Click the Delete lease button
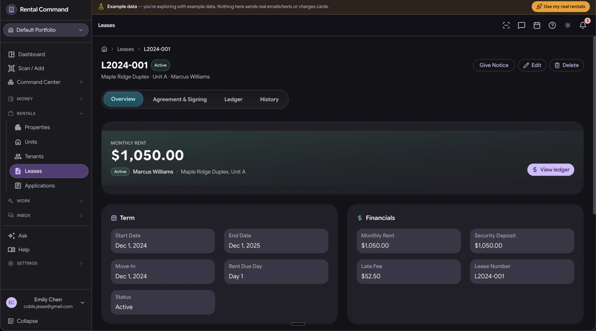596x331 pixels. [566, 65]
